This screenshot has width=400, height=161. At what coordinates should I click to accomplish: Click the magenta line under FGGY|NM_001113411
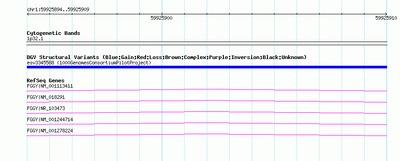coord(207,90)
